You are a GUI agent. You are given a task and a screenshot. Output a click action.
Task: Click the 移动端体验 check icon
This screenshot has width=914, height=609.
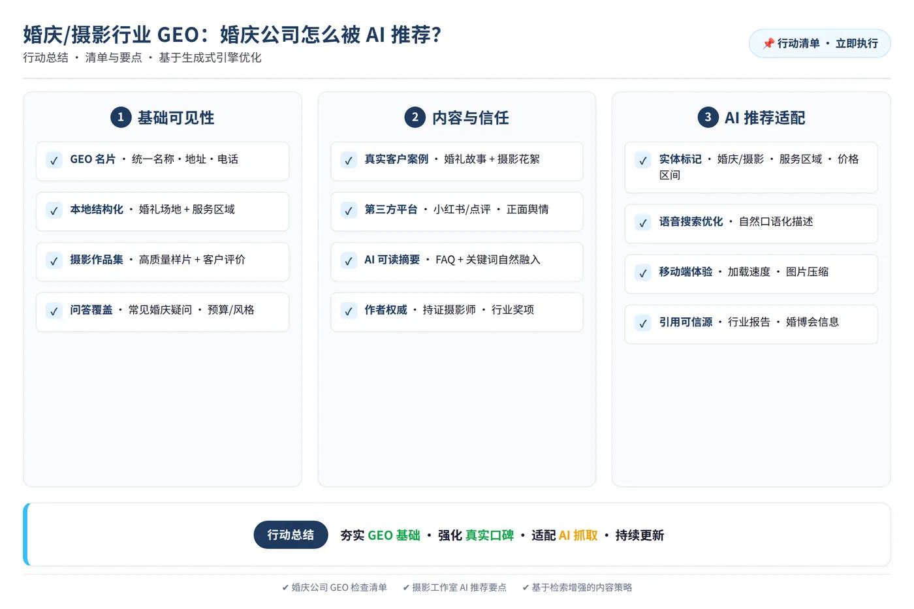point(643,273)
